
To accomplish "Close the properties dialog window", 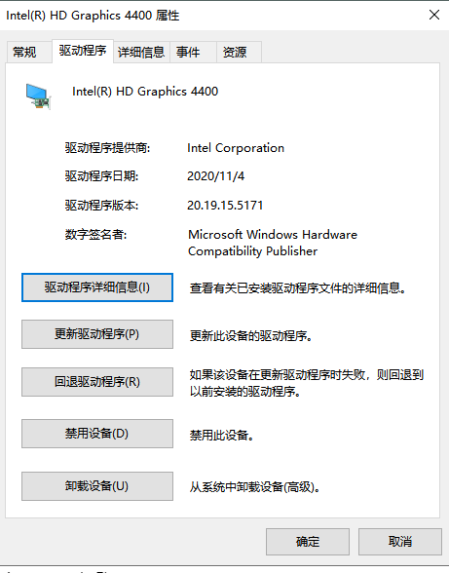I will tap(434, 15).
